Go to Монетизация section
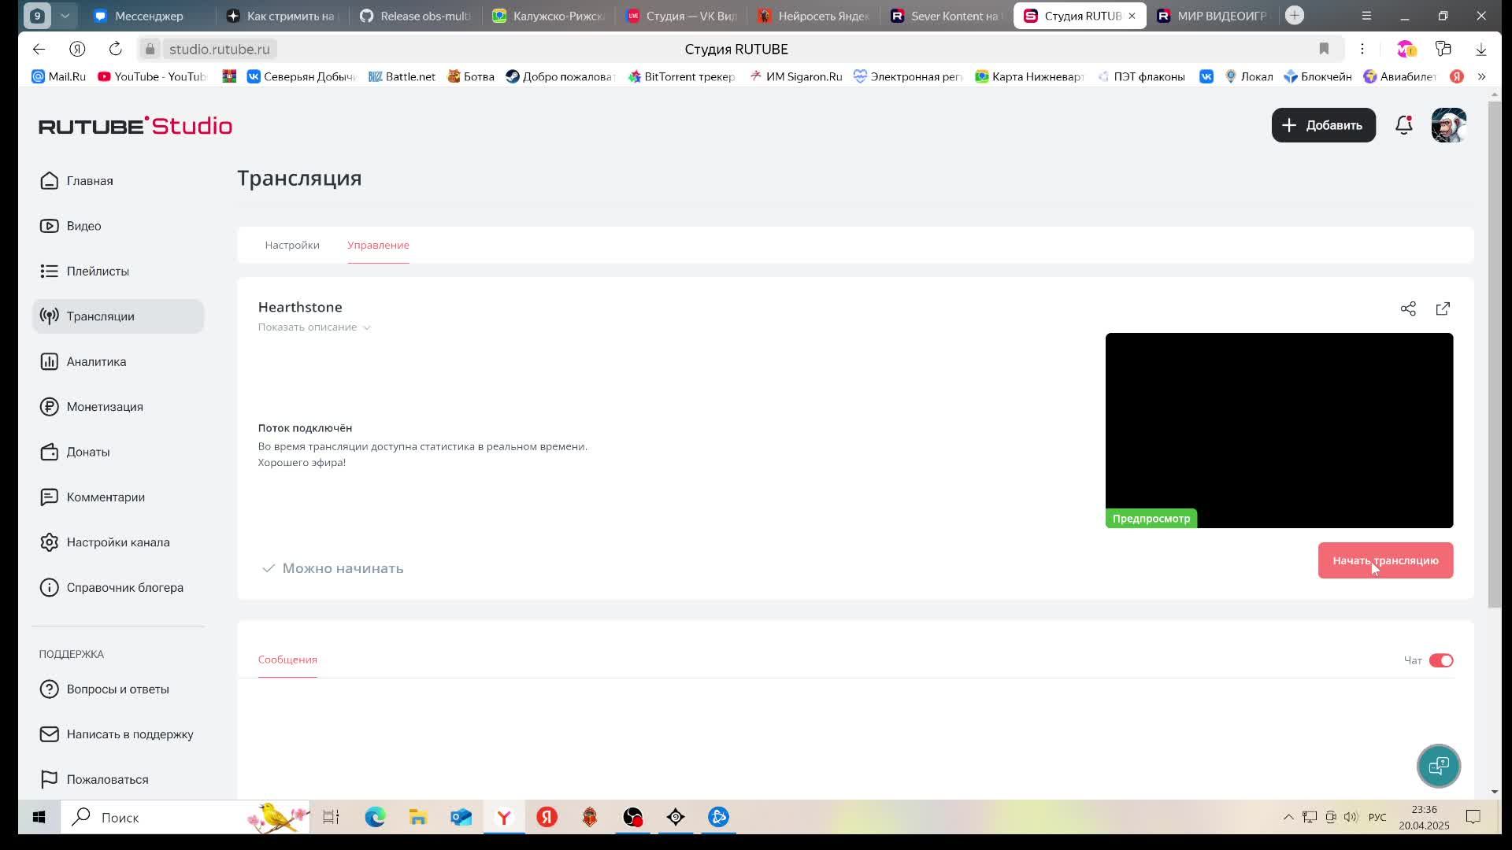1512x850 pixels. click(104, 407)
